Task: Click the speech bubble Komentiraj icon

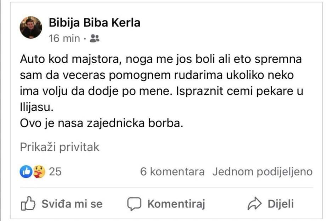Action: coord(134,203)
